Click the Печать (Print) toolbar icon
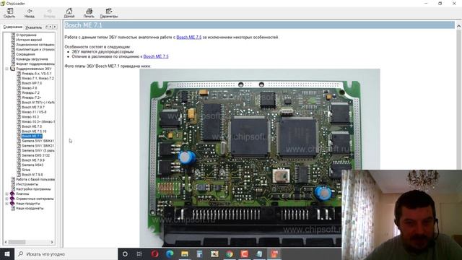 89,13
